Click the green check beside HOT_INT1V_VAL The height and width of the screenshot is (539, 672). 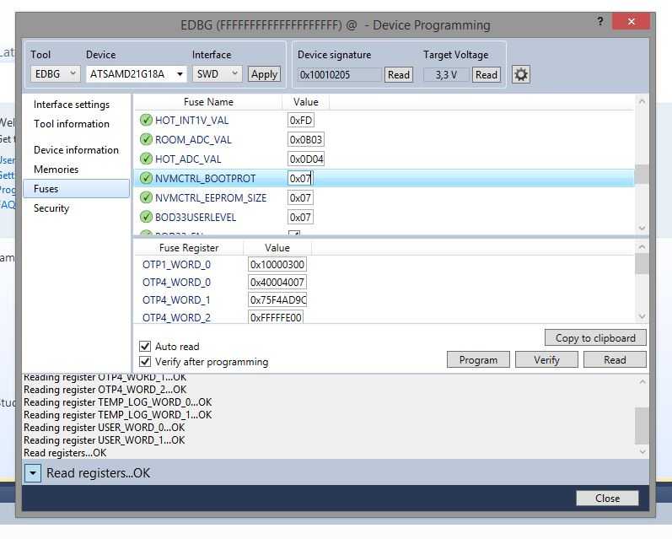[x=146, y=121]
